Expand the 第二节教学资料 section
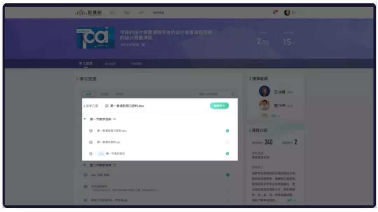The width and height of the screenshot is (378, 212). click(85, 164)
